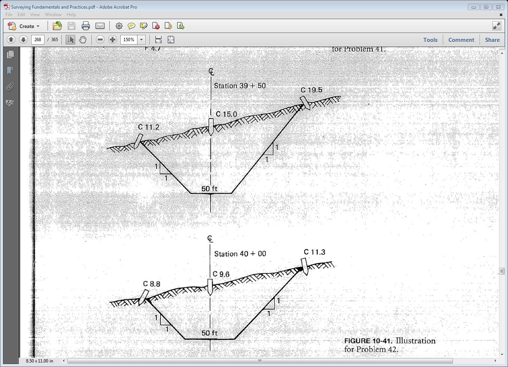Viewport: 508px width, 367px height.
Task: Expand the zoom percentage dropdown
Action: (141, 39)
